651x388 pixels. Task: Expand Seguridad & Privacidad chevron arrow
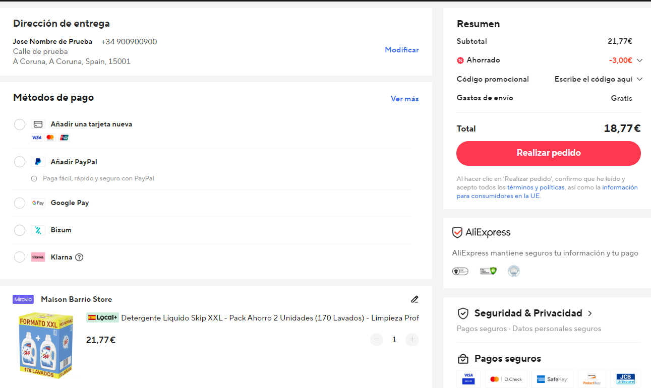pyautogui.click(x=590, y=313)
